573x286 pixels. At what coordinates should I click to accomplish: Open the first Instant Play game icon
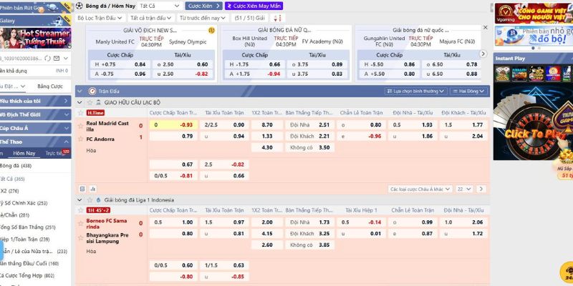tap(502, 74)
